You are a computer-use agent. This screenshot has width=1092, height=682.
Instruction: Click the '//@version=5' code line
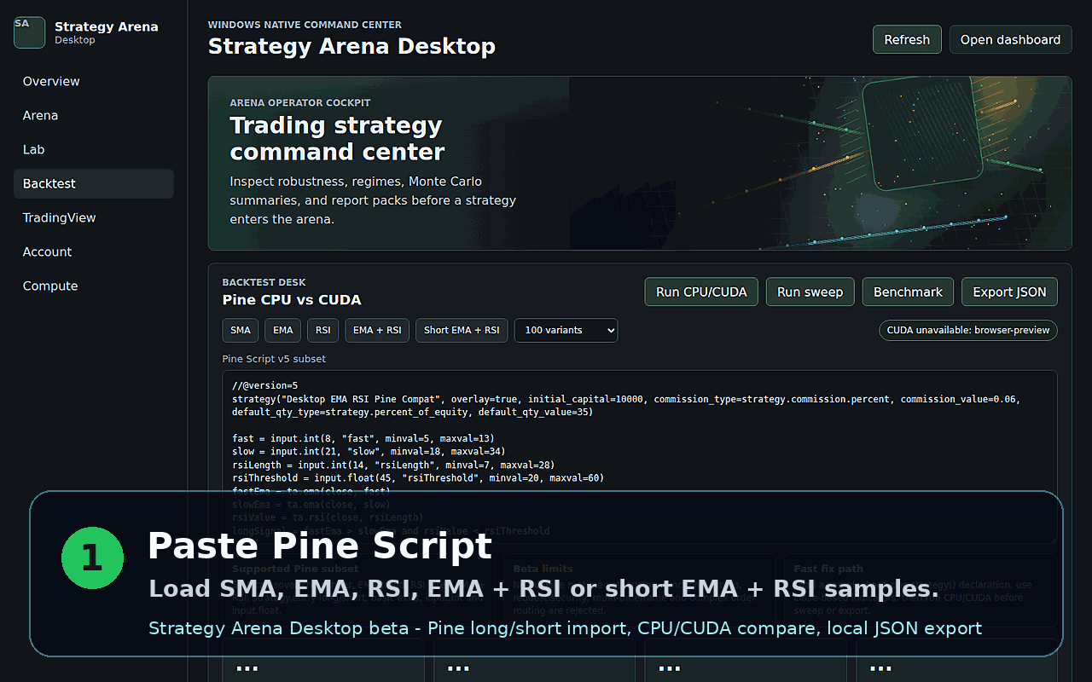(x=264, y=385)
